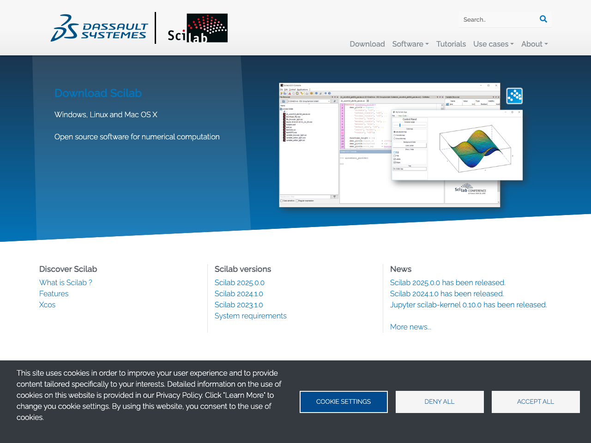Expand the Software dropdown menu
Viewport: 591px width, 443px height.
pos(410,44)
